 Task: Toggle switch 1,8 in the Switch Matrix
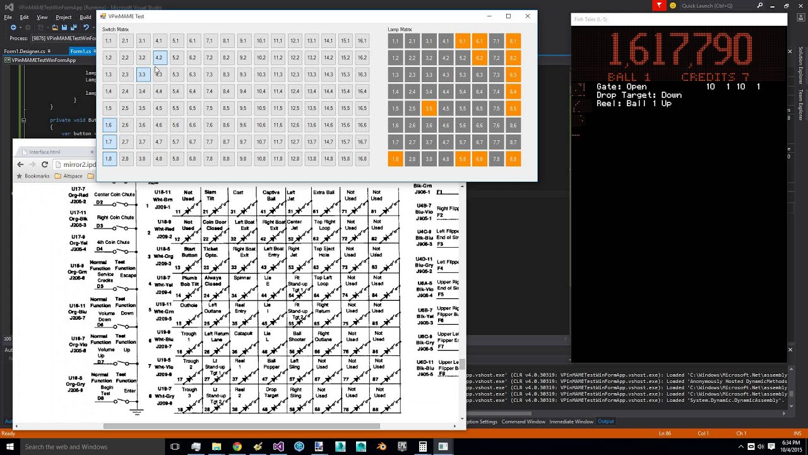pyautogui.click(x=109, y=159)
